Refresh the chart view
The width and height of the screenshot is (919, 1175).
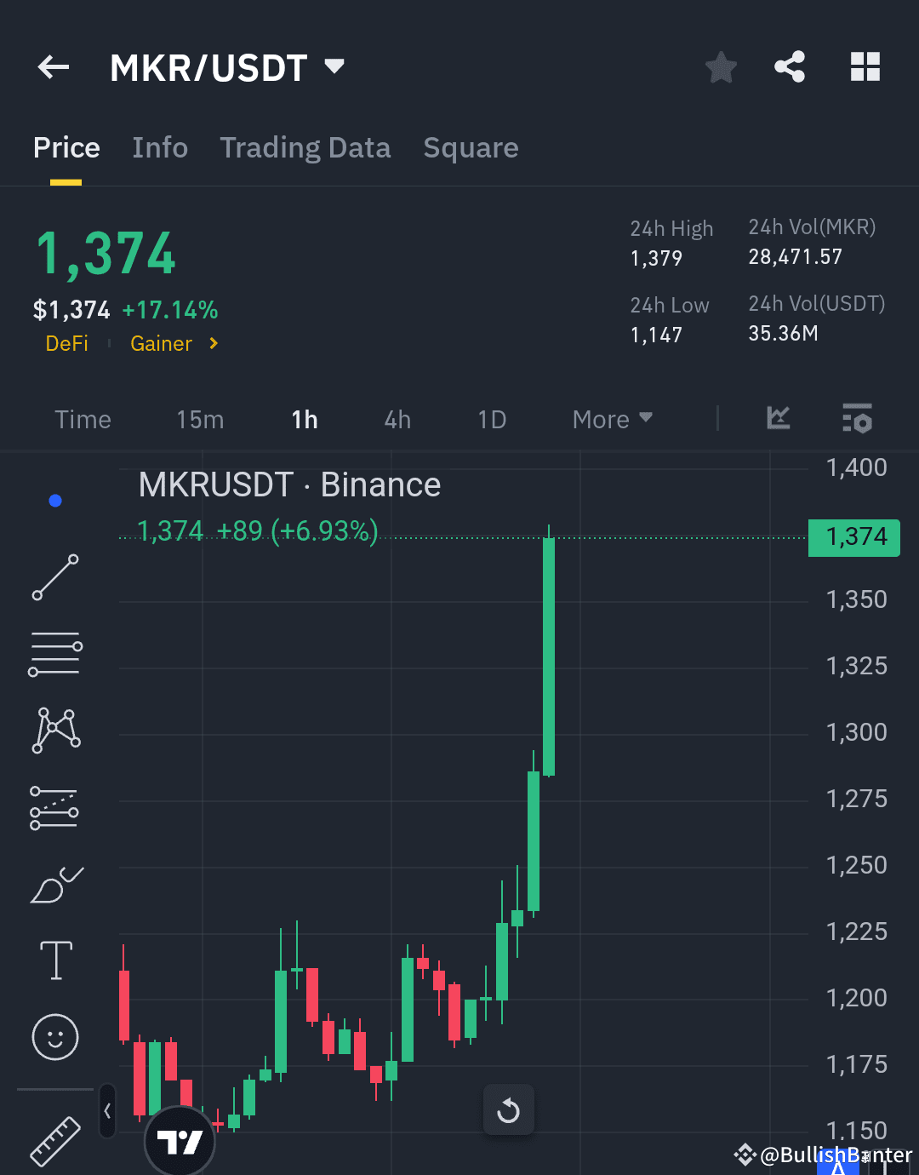[508, 1110]
